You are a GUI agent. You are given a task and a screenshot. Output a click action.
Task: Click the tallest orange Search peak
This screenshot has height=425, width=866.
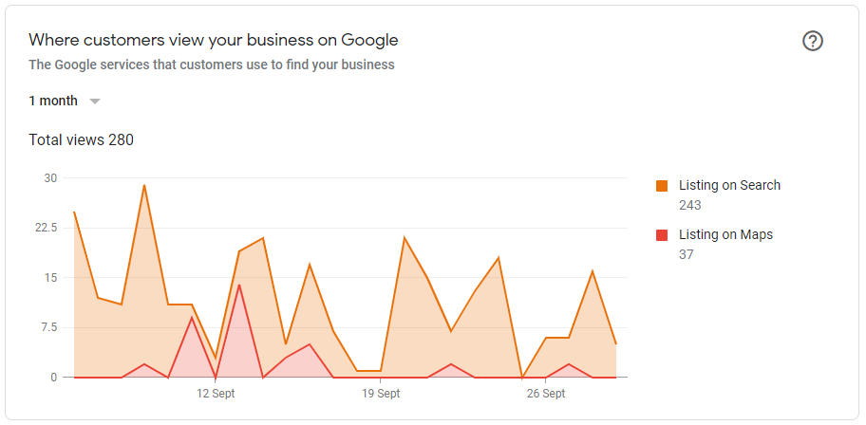coord(144,185)
